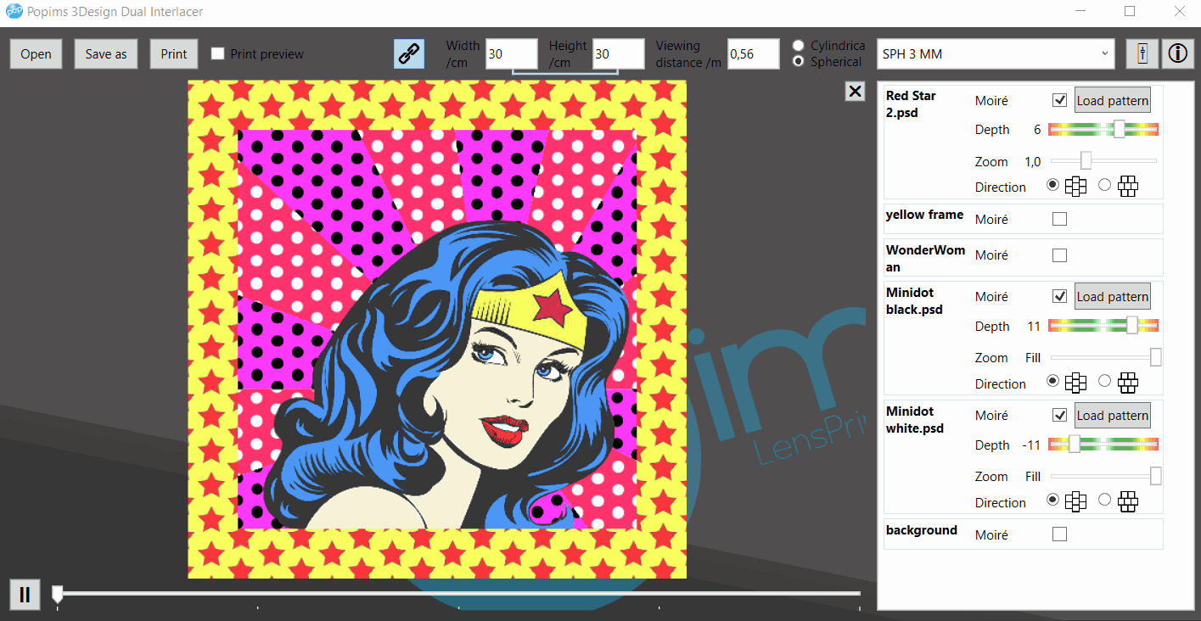Screen dimensions: 1201x621
Task: Enable Moiré for background layer
Action: (1059, 534)
